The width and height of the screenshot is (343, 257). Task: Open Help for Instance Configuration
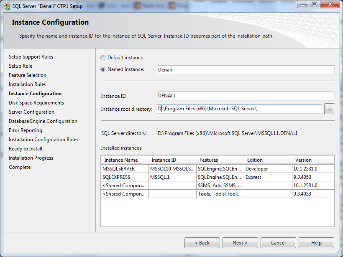point(316,243)
